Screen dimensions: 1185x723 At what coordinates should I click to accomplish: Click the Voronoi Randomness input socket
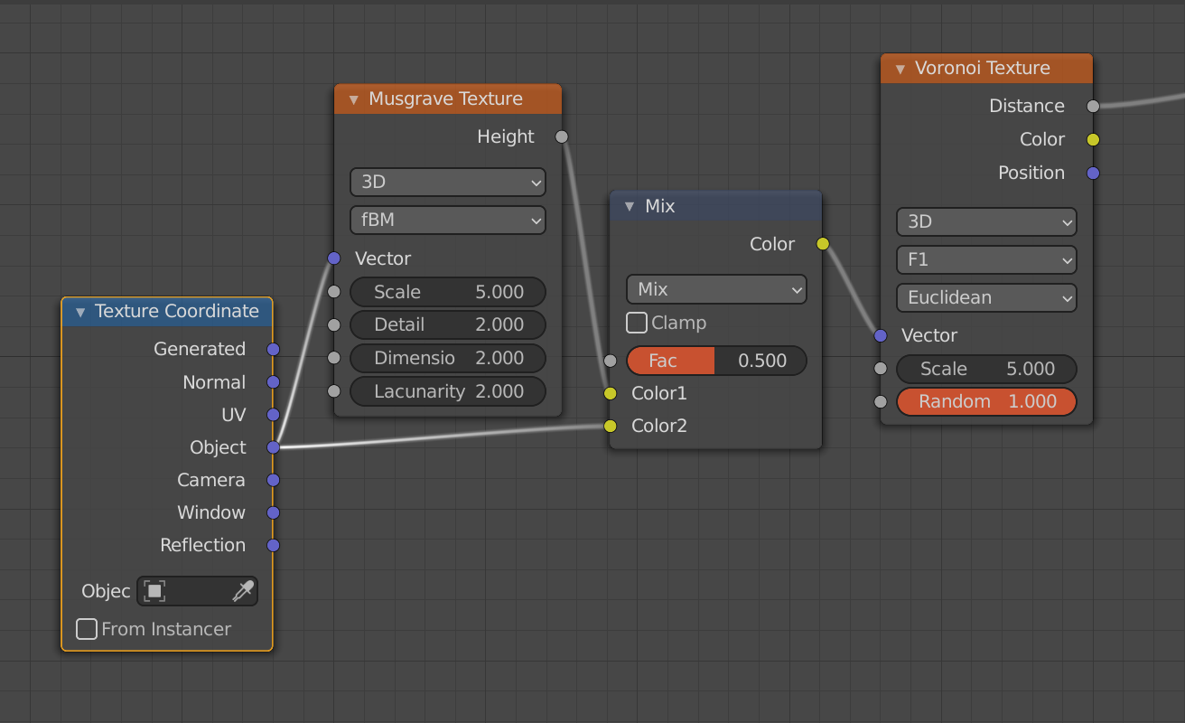tap(881, 401)
